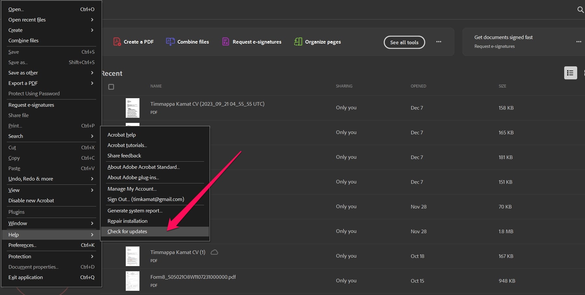The height and width of the screenshot is (295, 585).
Task: Open Acrobat help
Action: click(155, 135)
